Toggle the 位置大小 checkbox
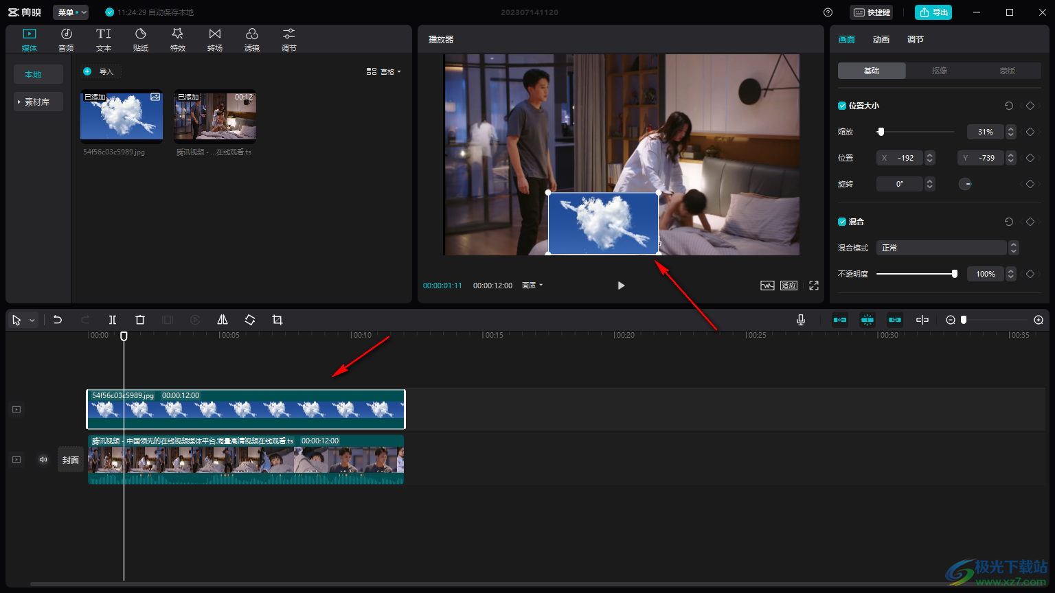1055x593 pixels. pos(842,106)
